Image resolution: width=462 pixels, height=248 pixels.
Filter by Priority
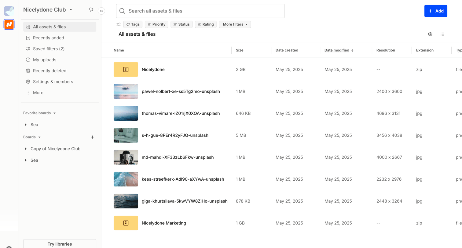156,24
